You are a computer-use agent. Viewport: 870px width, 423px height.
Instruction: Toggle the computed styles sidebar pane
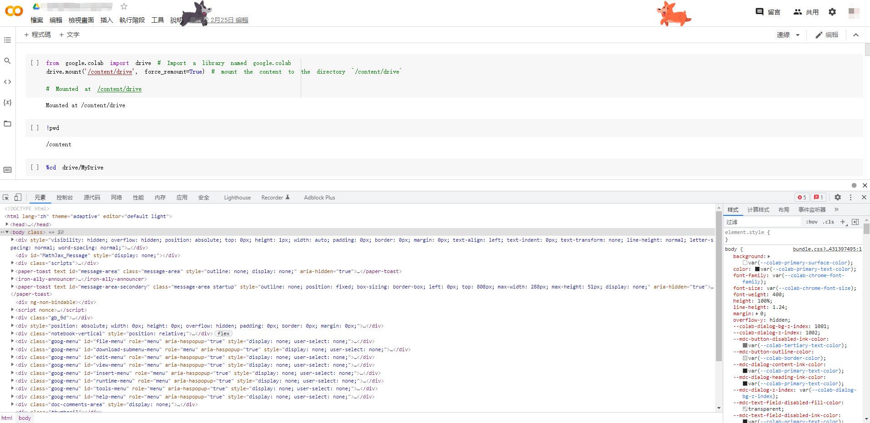click(x=855, y=222)
